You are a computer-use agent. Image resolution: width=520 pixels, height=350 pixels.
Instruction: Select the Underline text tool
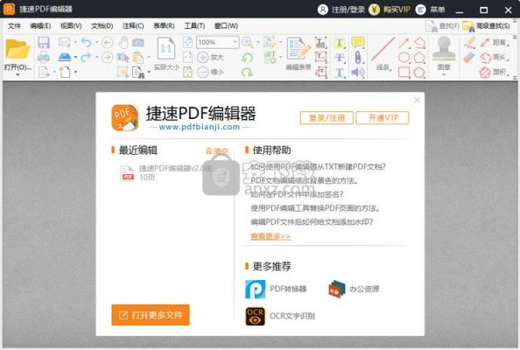coord(340,73)
